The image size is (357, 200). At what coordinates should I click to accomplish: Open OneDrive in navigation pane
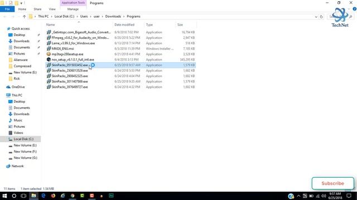[18, 87]
